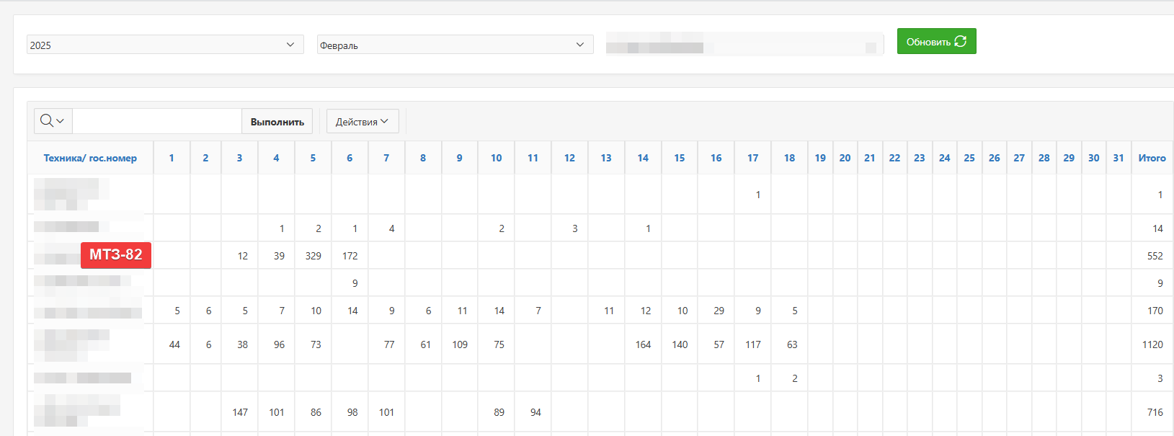Viewport: 1174px width, 436px height.
Task: Click into the report search field
Action: pos(157,122)
